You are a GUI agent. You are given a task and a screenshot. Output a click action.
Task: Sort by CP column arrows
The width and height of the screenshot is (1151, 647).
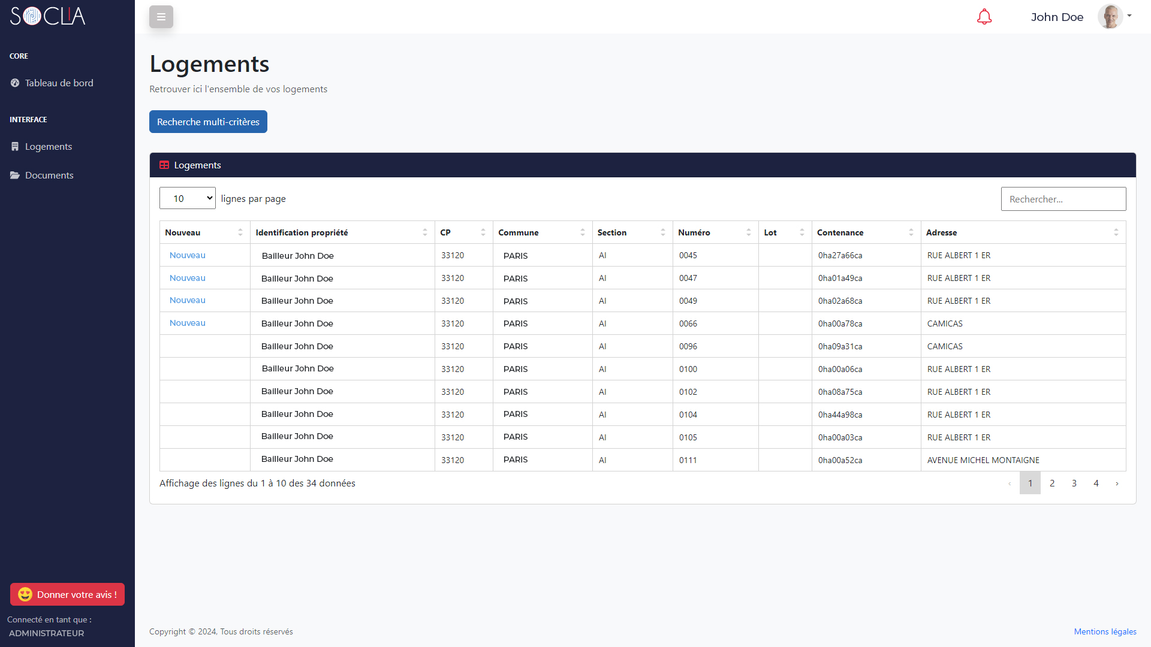click(x=483, y=232)
